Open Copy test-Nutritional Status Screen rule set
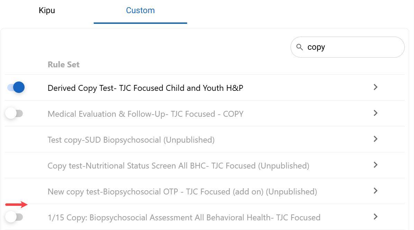414x230 pixels. 178,166
